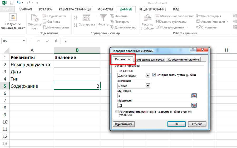Click the large Sort dialog icon
Viewport: 237px width, 148px height.
87,18
